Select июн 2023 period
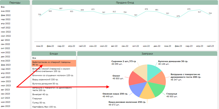219x109 pixels. point(6,81)
